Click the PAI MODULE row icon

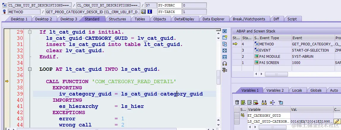257,57
